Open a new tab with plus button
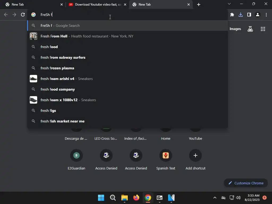The height and width of the screenshot is (204, 272). click(x=199, y=5)
